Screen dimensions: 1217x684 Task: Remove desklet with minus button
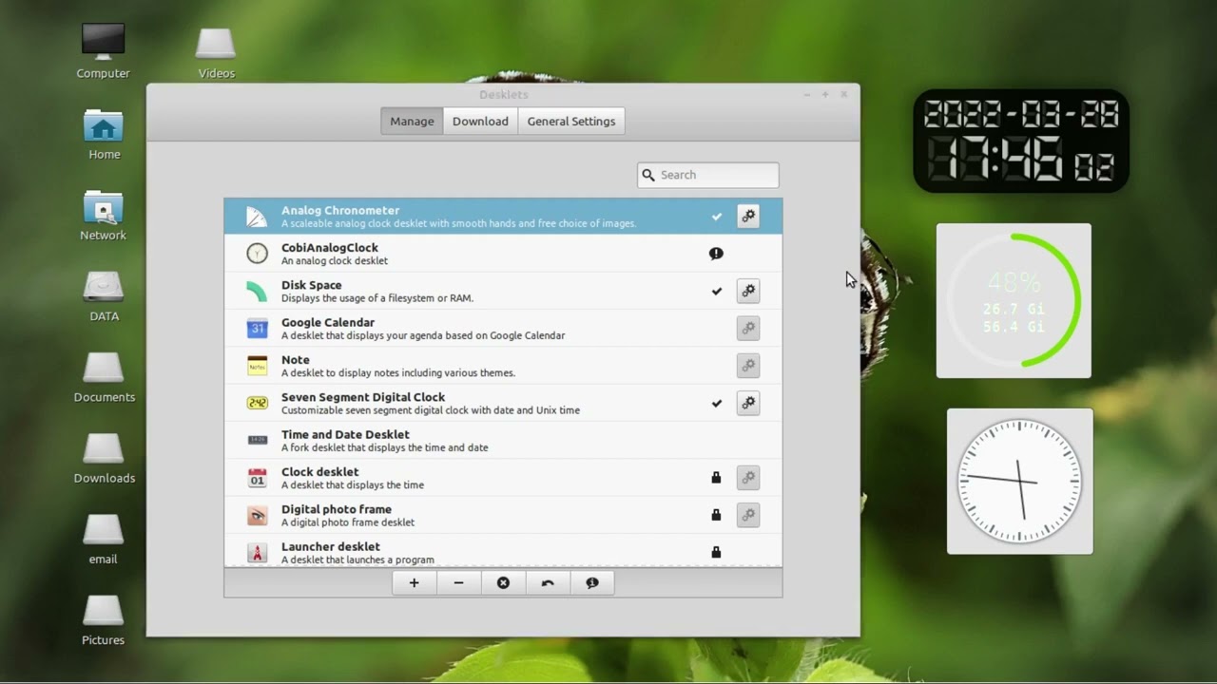pyautogui.click(x=458, y=583)
